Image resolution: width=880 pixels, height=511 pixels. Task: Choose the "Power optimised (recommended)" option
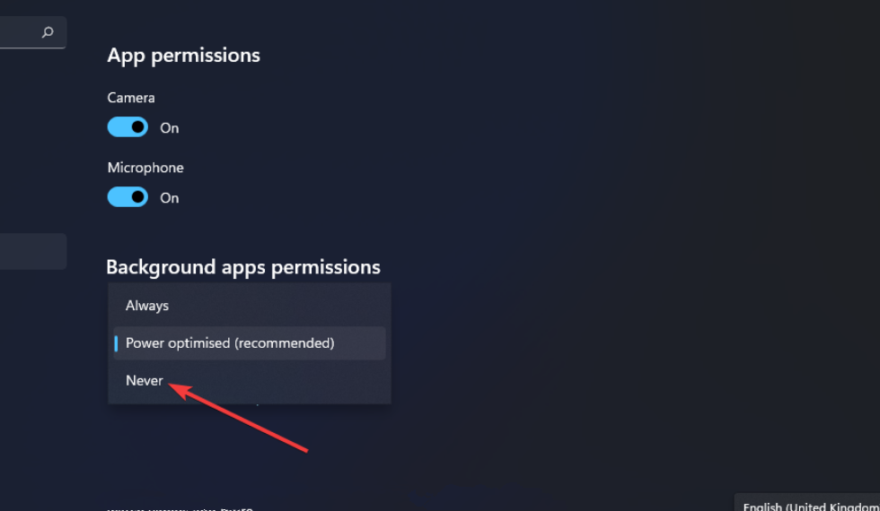pos(230,343)
